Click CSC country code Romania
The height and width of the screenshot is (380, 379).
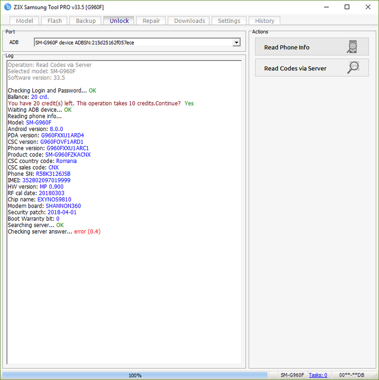(66, 161)
